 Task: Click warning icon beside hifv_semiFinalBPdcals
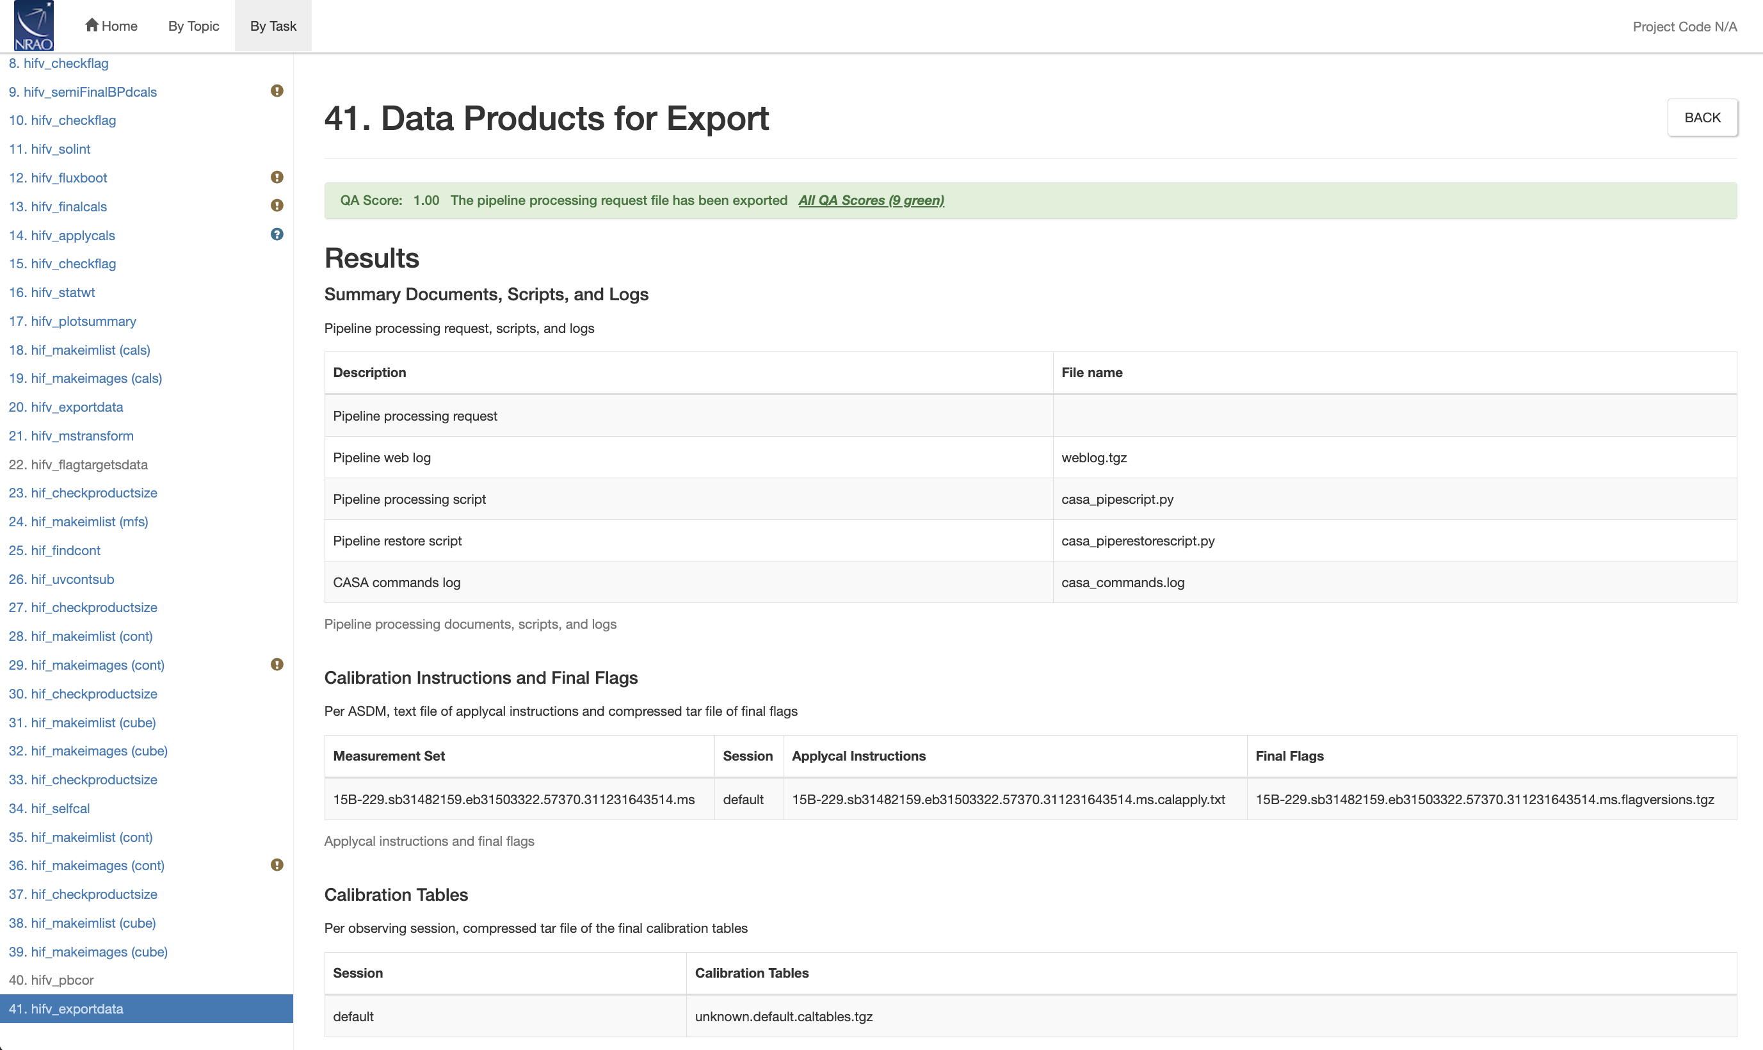[277, 92]
